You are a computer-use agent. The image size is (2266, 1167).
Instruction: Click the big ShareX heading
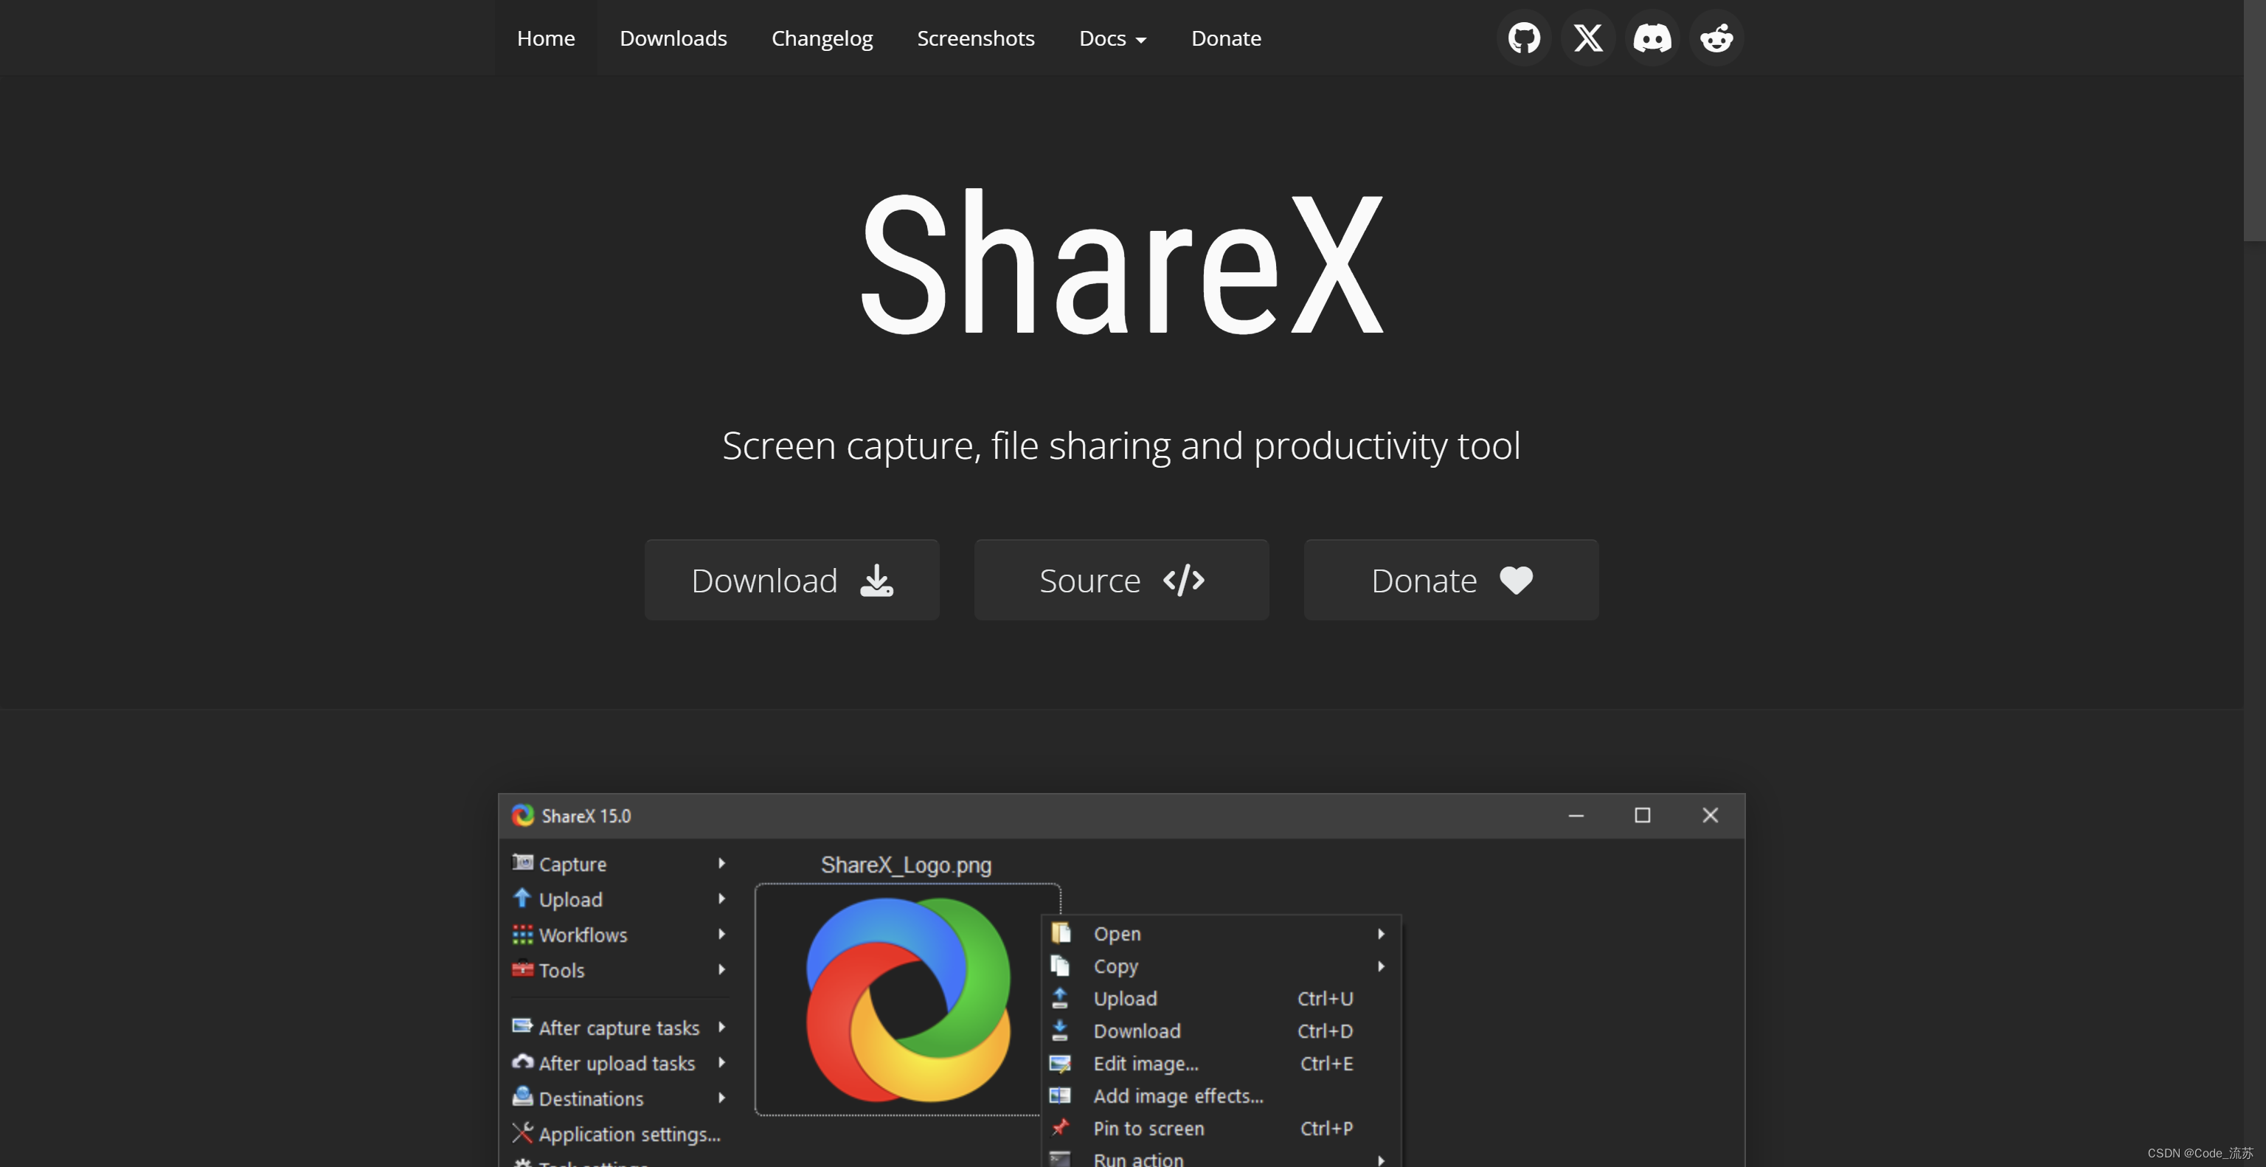[x=1121, y=262]
